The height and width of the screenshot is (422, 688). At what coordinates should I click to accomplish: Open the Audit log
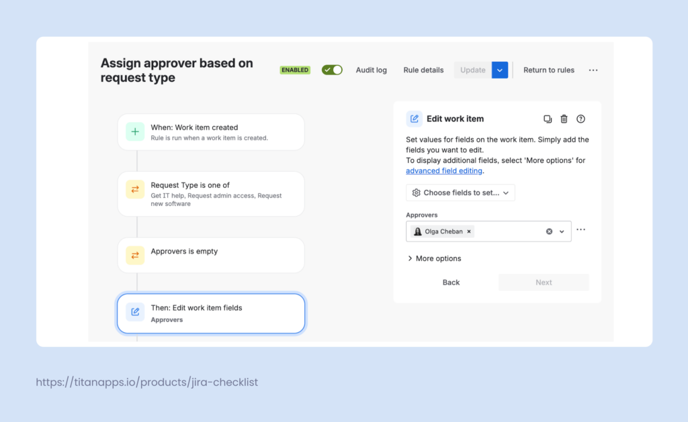click(371, 70)
